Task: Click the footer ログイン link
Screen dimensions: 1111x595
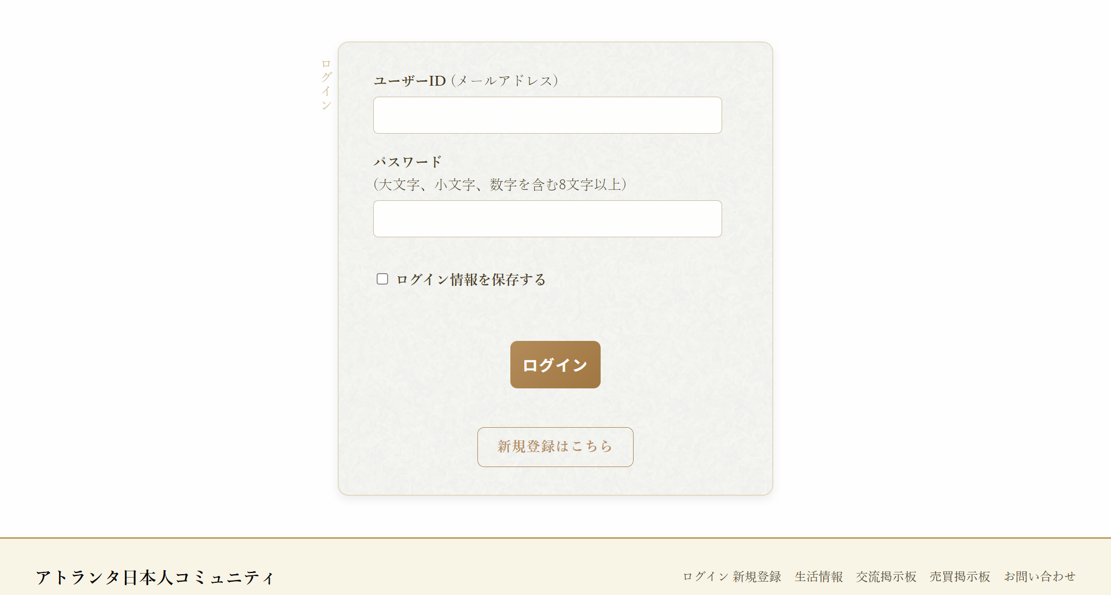Action: point(705,576)
